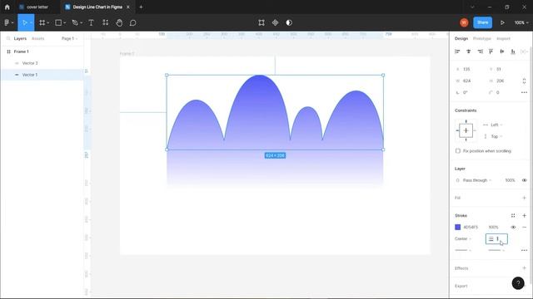Remove the stroke with minus icon
This screenshot has height=299, width=533.
[x=524, y=227]
